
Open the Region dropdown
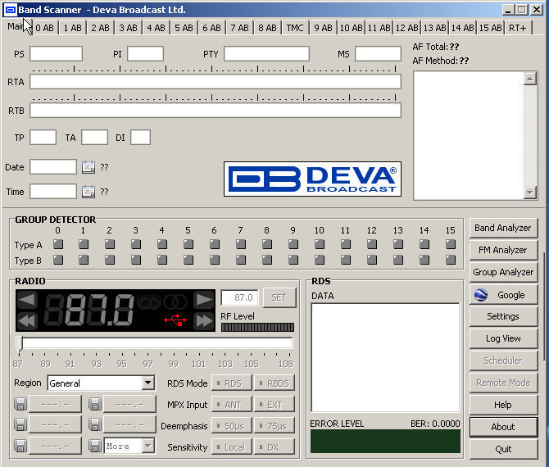[148, 383]
